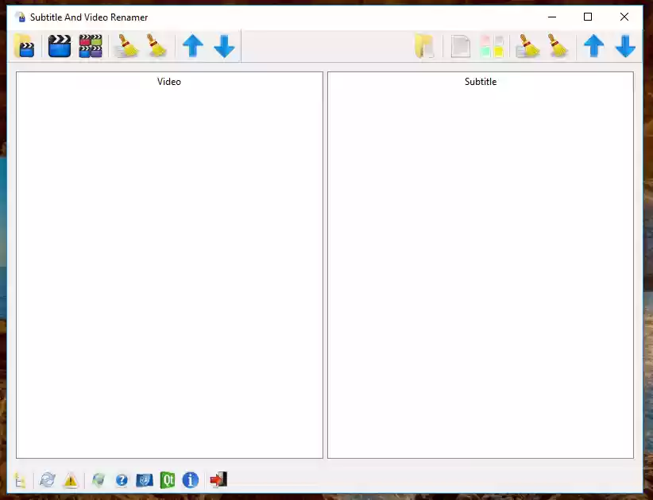The width and height of the screenshot is (653, 500).
Task: Add multiple videos using colored clapperboards icon
Action: point(91,46)
